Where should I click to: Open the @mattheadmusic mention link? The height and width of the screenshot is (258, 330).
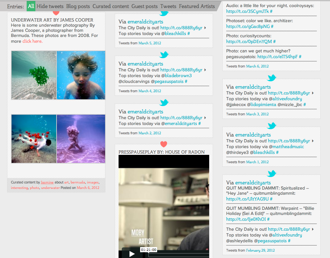(288, 147)
